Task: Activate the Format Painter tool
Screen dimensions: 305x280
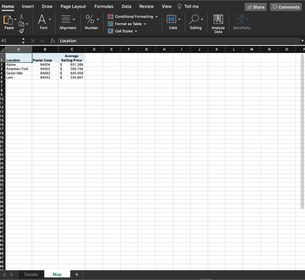Action: tap(21, 31)
